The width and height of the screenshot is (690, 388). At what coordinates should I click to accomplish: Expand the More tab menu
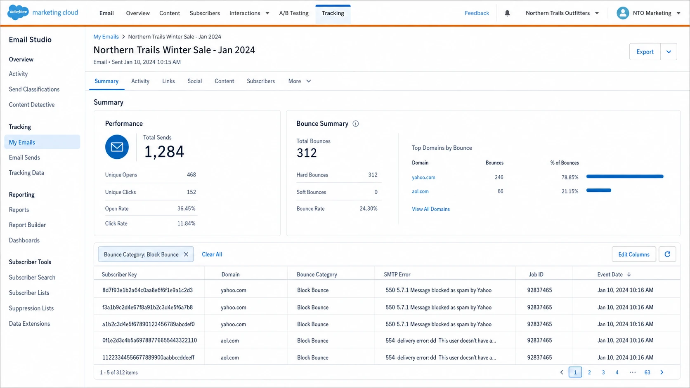(300, 81)
